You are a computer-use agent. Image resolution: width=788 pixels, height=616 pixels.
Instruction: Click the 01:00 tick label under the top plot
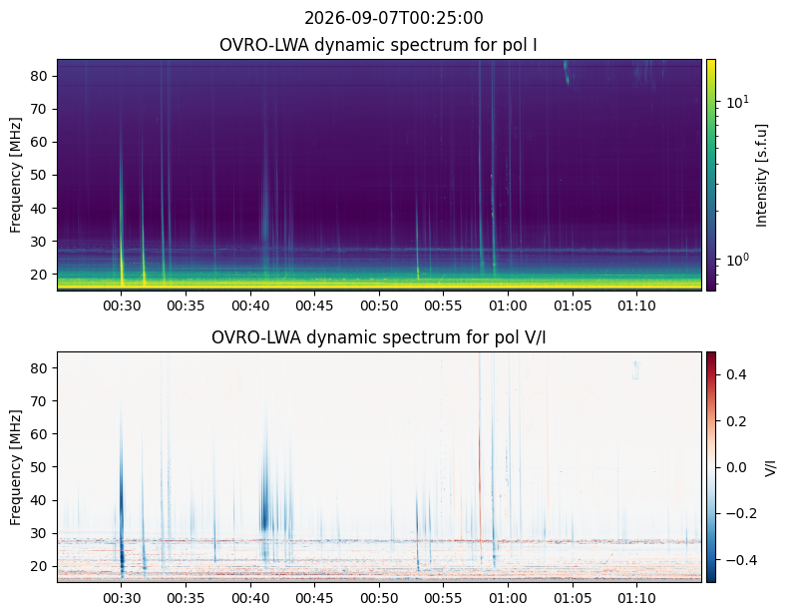(x=508, y=306)
